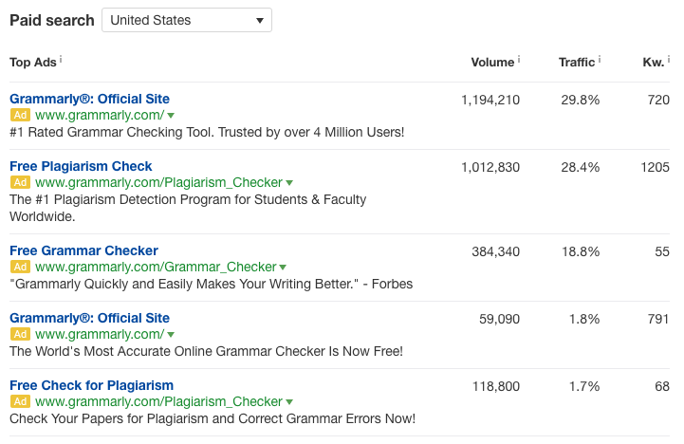684x444 pixels.
Task: Click Ad badge in 59,090 volume ad
Action: tap(20, 334)
